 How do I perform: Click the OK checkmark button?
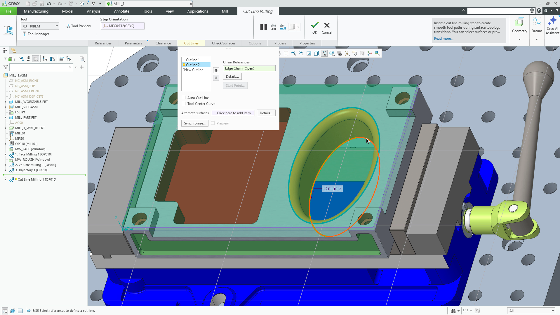(x=315, y=28)
